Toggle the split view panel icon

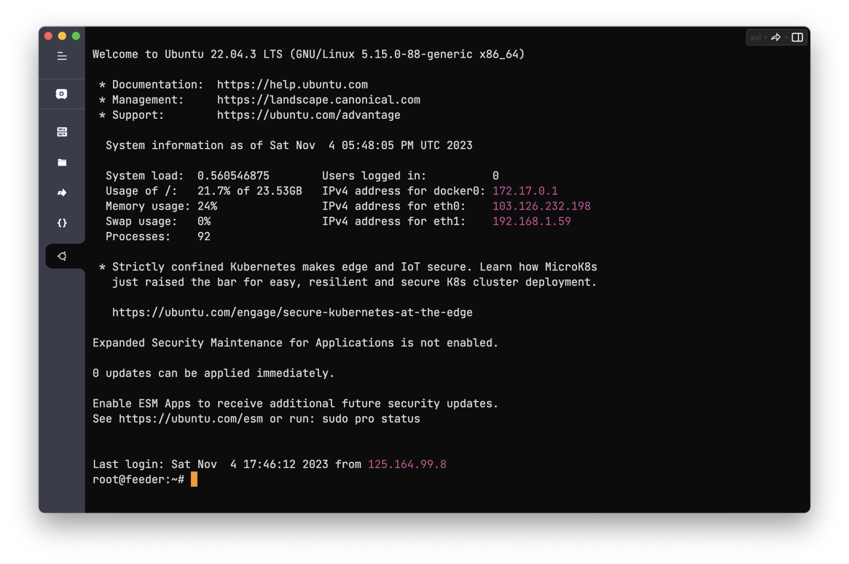[797, 37]
